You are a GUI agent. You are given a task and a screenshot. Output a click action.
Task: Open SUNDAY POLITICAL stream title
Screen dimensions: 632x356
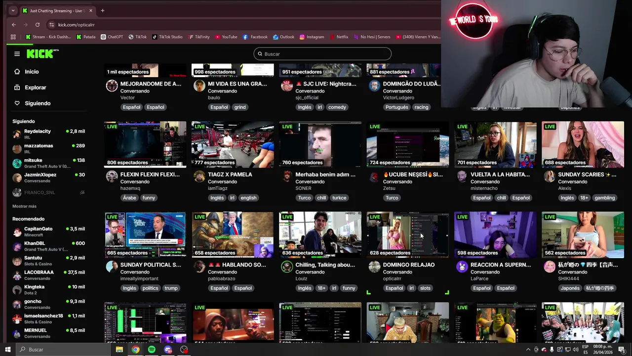[151, 265]
